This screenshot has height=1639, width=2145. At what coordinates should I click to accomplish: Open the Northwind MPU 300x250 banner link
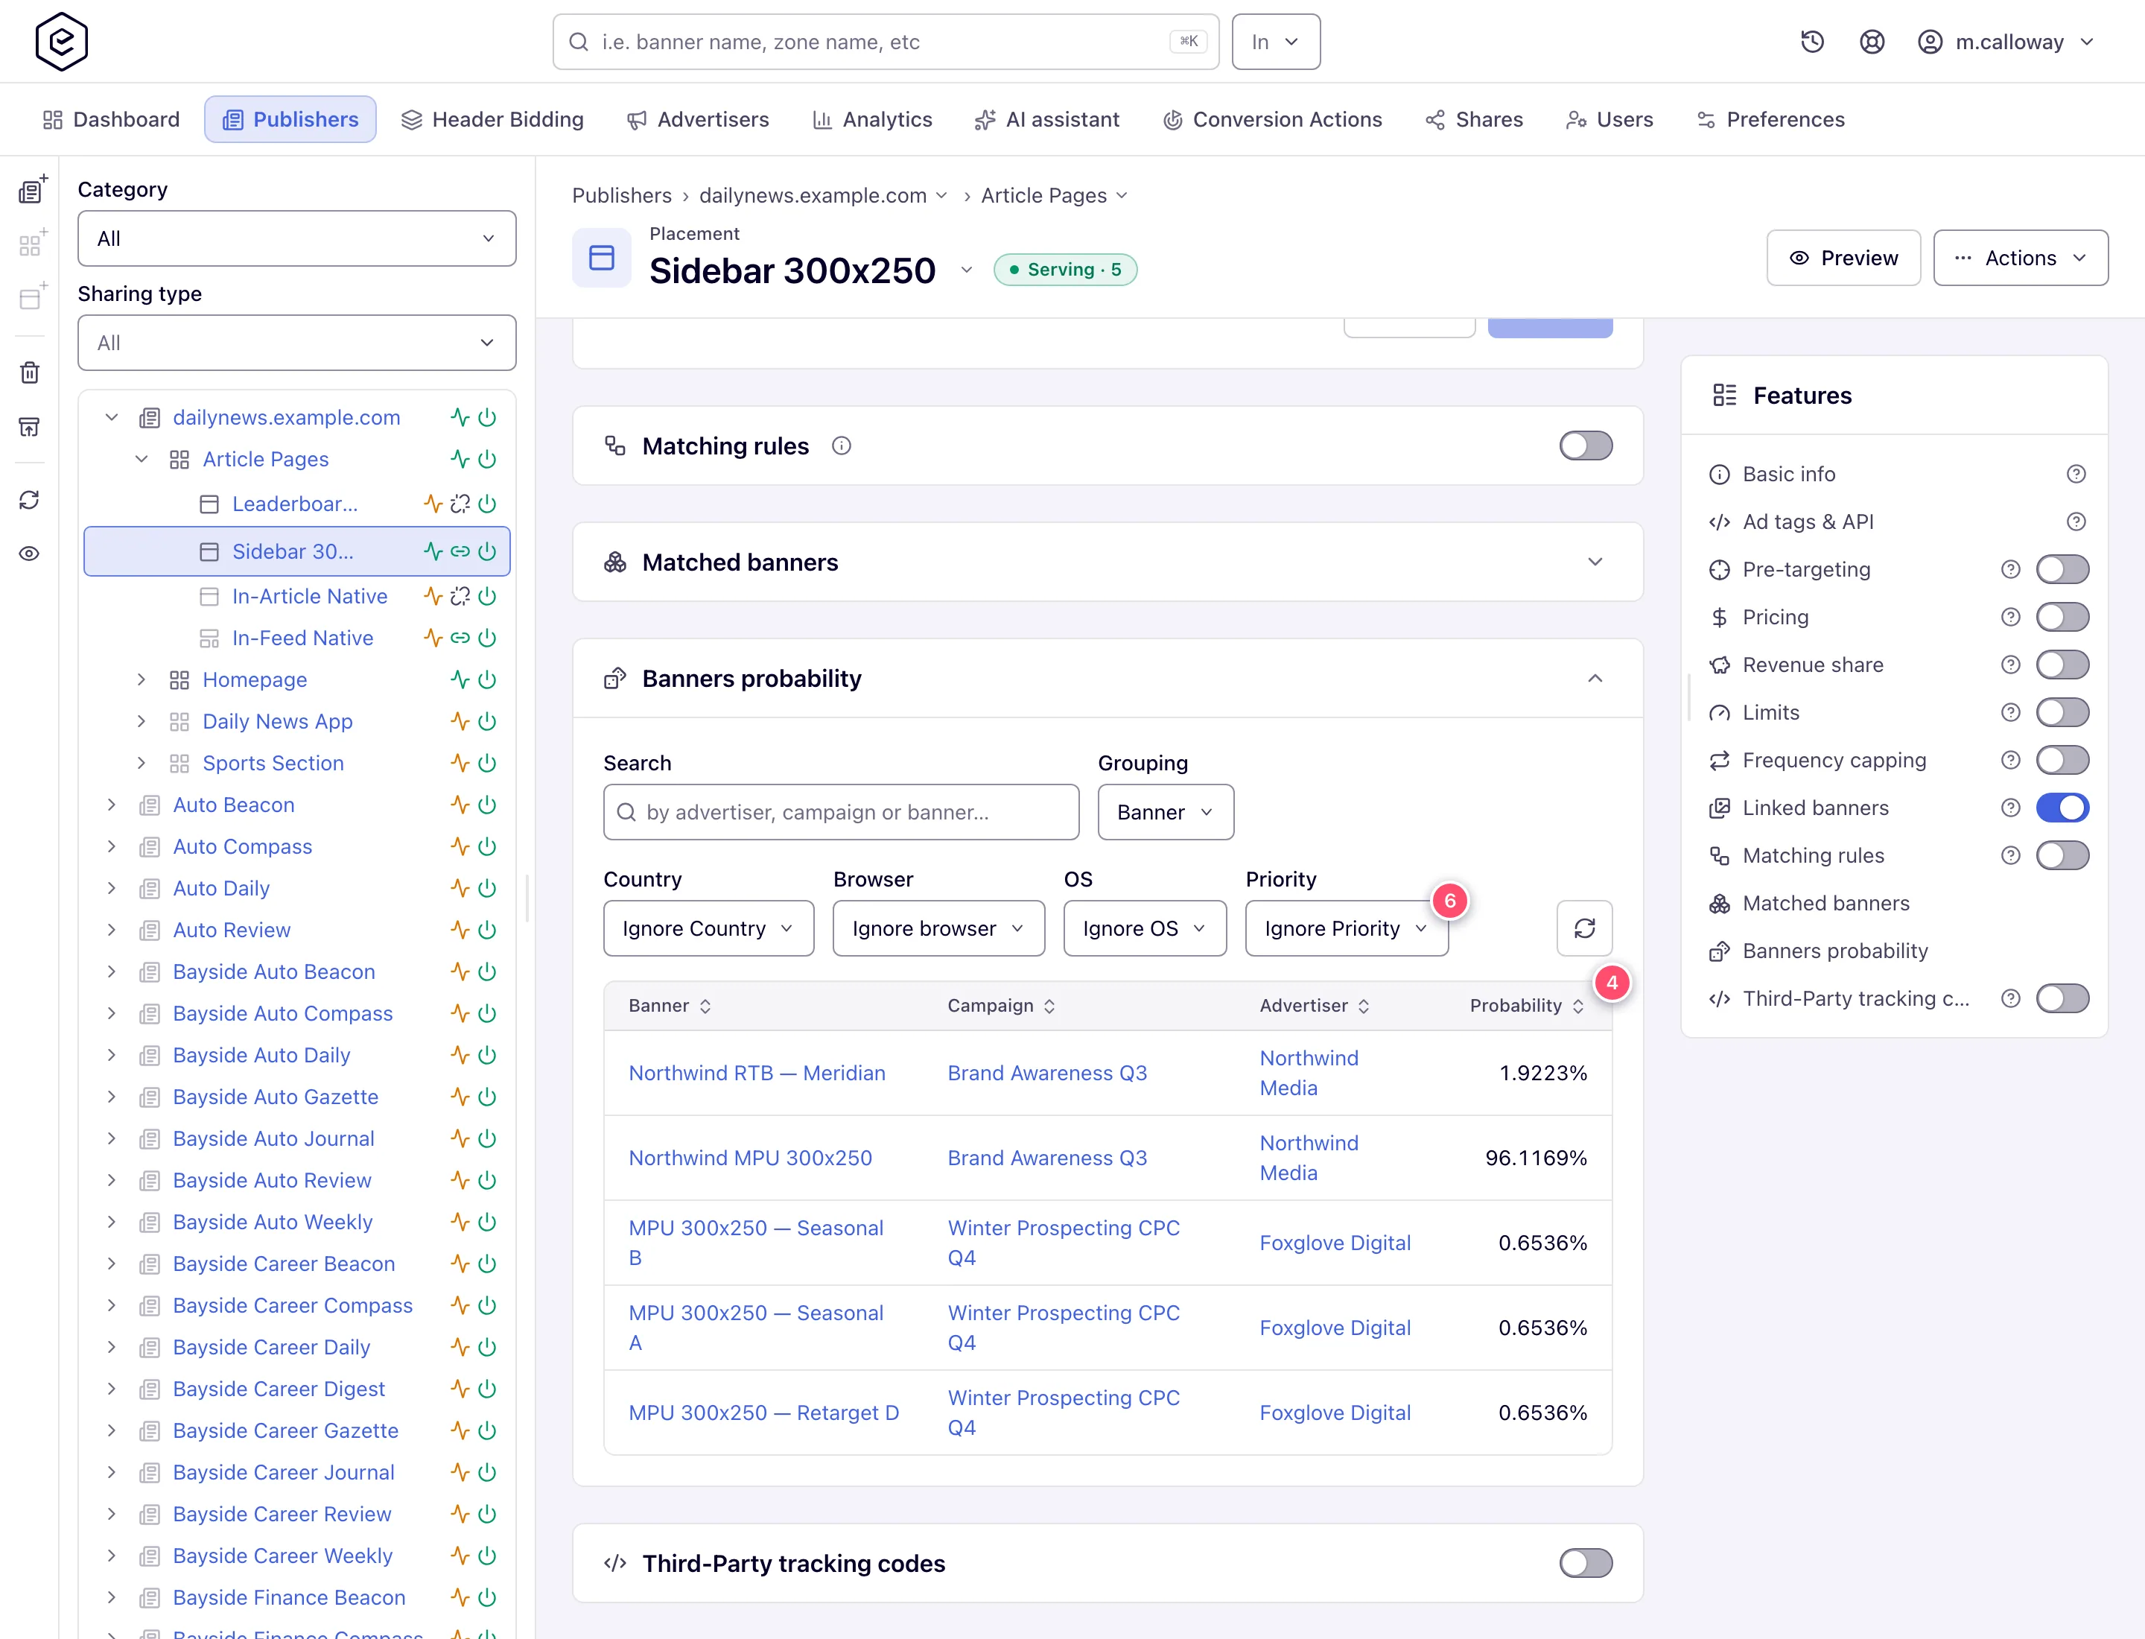click(750, 1157)
